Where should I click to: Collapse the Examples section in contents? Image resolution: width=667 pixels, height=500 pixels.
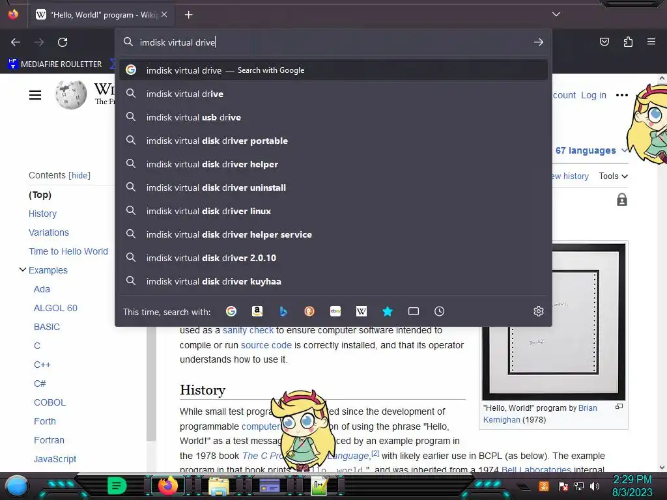23,270
